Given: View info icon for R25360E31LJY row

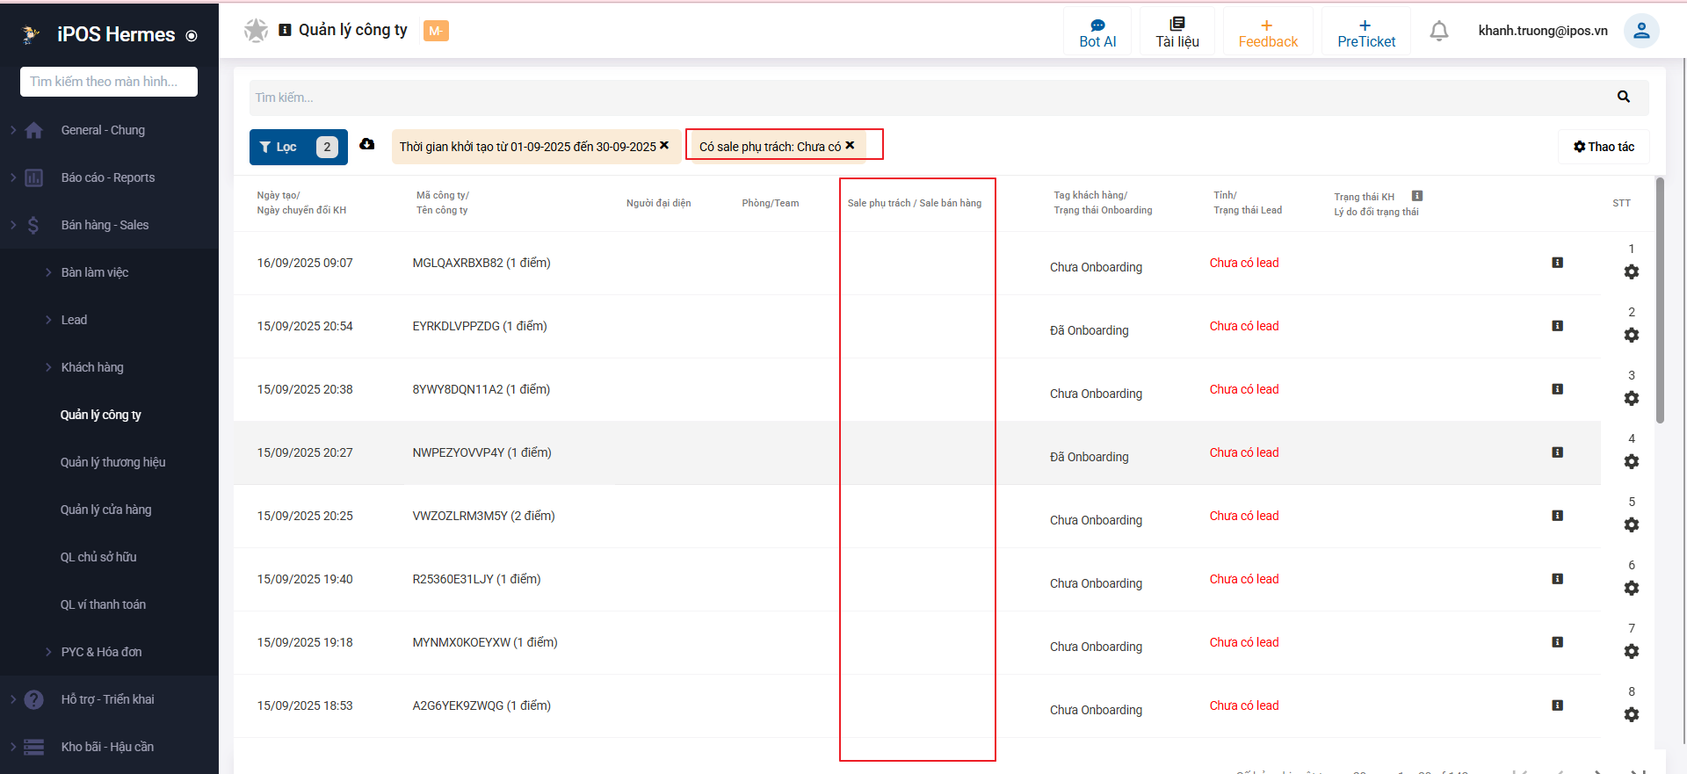Looking at the screenshot, I should pos(1557,579).
